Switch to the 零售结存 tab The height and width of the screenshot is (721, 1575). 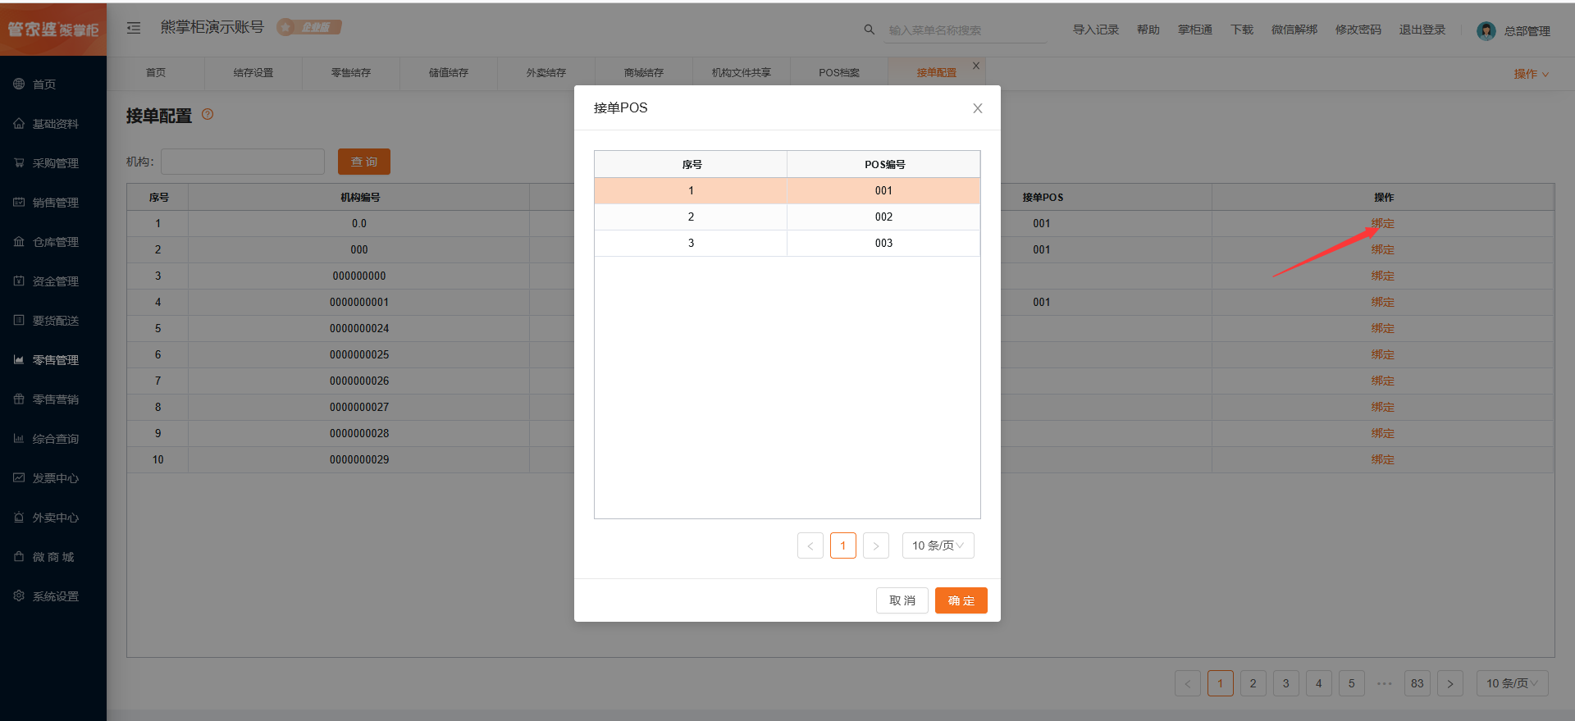(351, 73)
